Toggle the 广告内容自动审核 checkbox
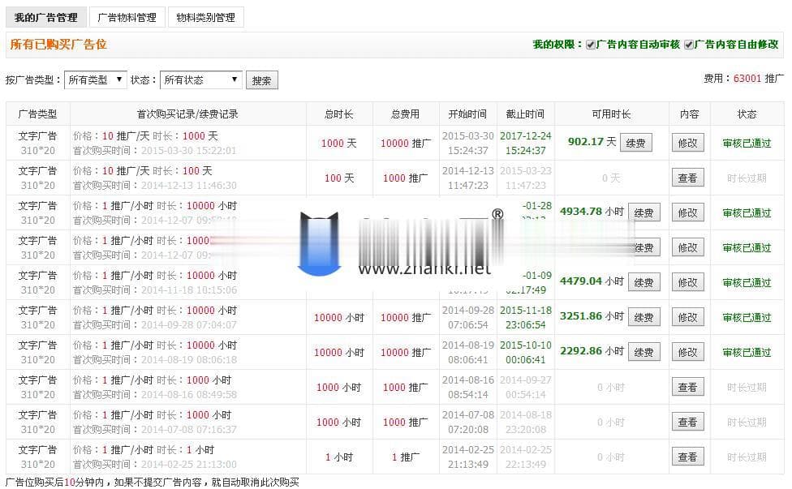792x489 pixels. 591,45
